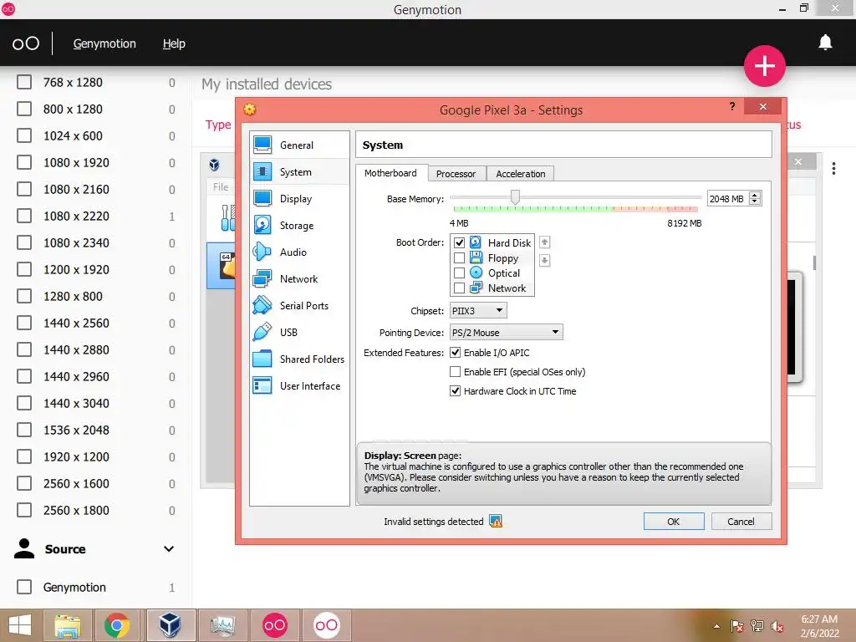Enable EFI (special OSes only) checkbox
The image size is (856, 642).
[455, 372]
